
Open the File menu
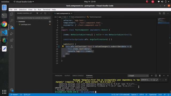pyautogui.click(x=11, y=10)
